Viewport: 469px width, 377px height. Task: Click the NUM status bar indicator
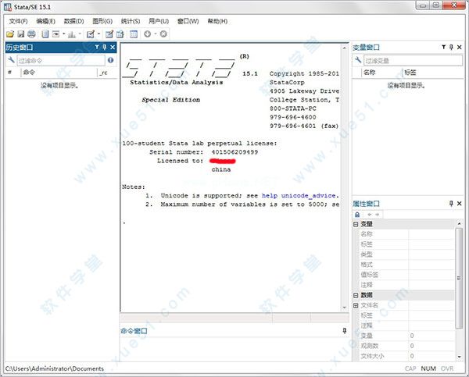point(428,368)
